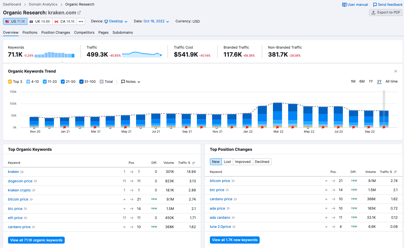The height and width of the screenshot is (248, 404).
Task: Open the external link icon beside kraken.com
Action: (x=79, y=13)
